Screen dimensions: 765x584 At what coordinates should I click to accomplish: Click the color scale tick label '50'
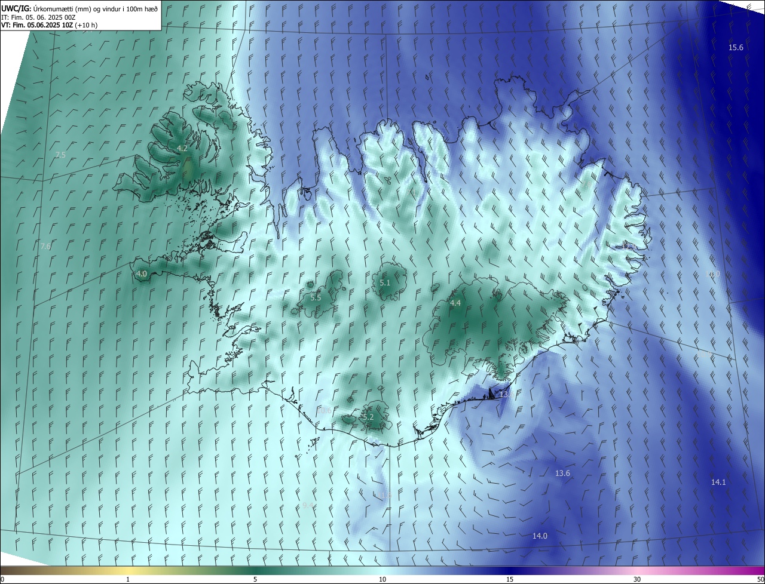pos(760,580)
